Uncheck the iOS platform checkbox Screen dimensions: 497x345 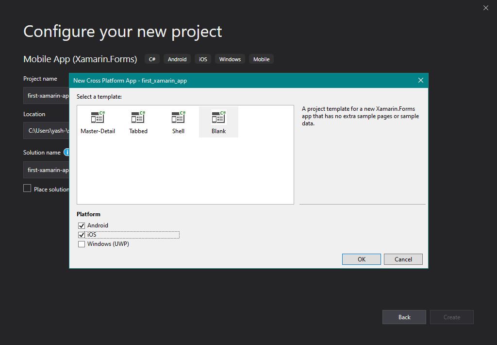(x=82, y=235)
